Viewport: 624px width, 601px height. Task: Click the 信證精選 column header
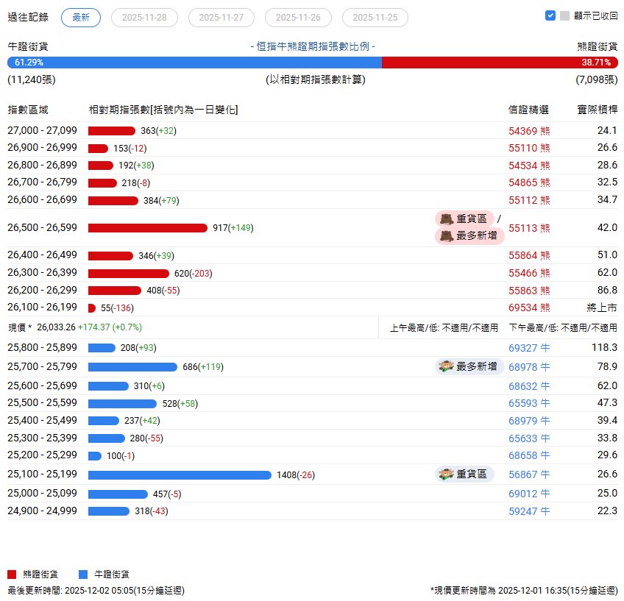pos(528,110)
